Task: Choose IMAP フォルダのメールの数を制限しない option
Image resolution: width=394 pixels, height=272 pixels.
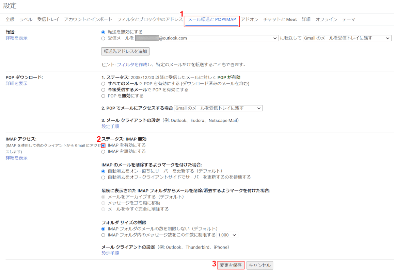Action: (103, 229)
